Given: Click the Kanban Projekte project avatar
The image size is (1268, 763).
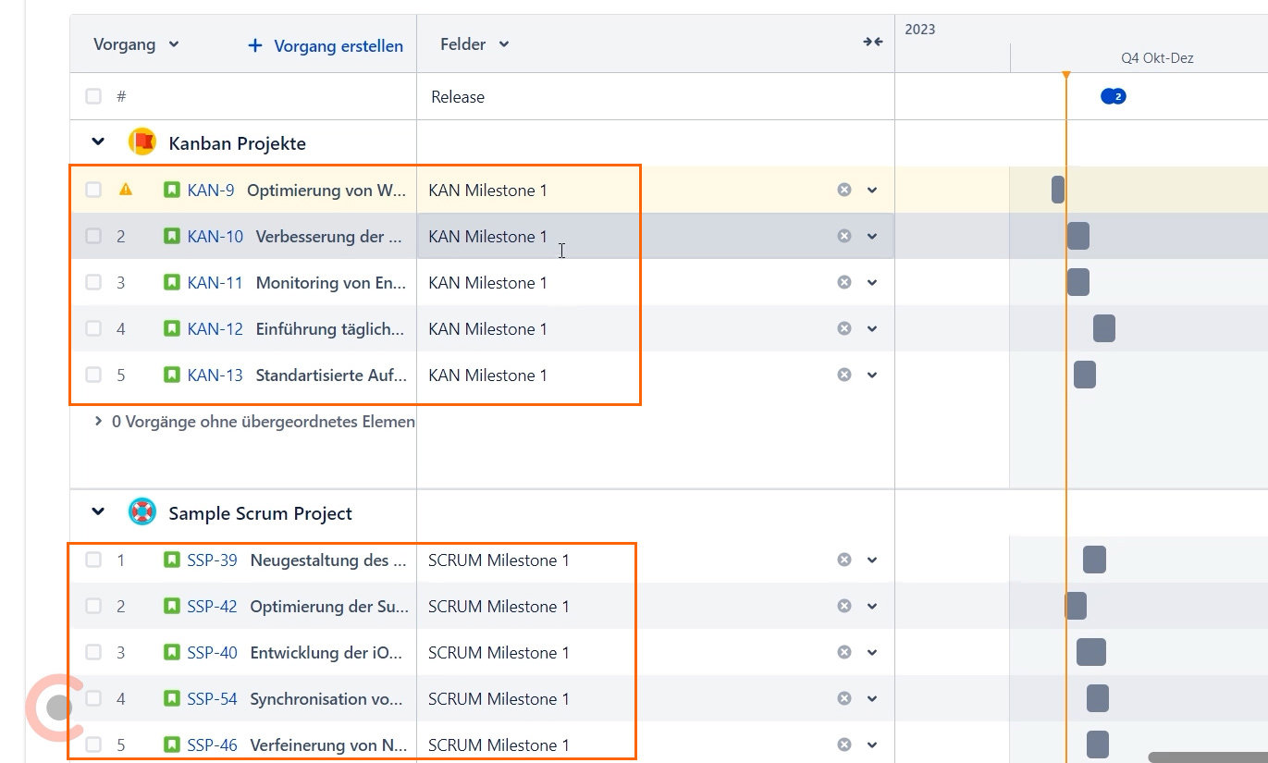Looking at the screenshot, I should click(x=143, y=142).
